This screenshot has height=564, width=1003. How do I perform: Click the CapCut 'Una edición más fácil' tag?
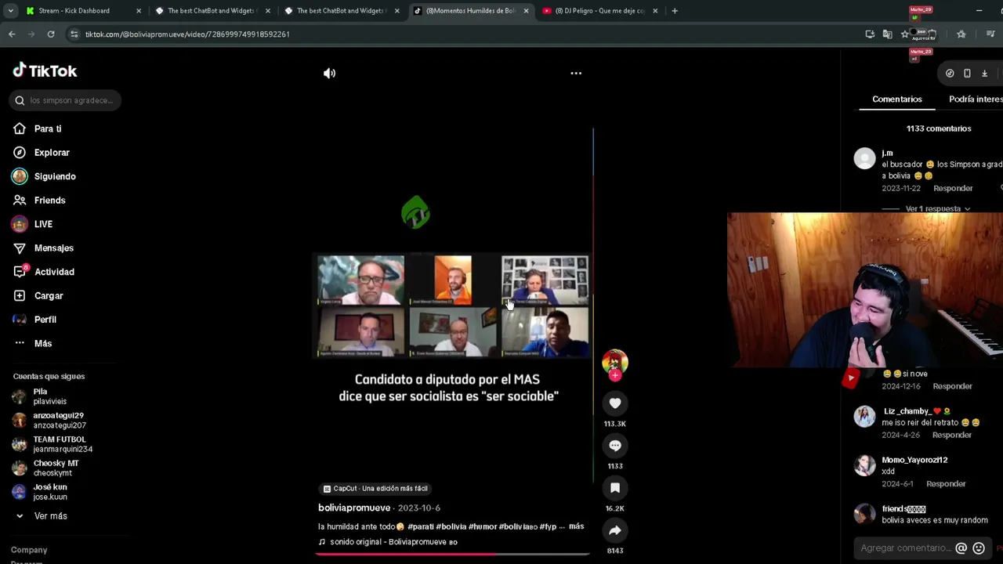pyautogui.click(x=375, y=488)
